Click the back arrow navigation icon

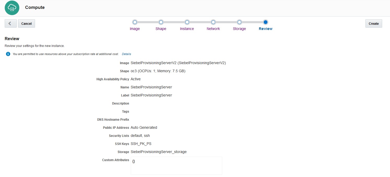coord(10,23)
